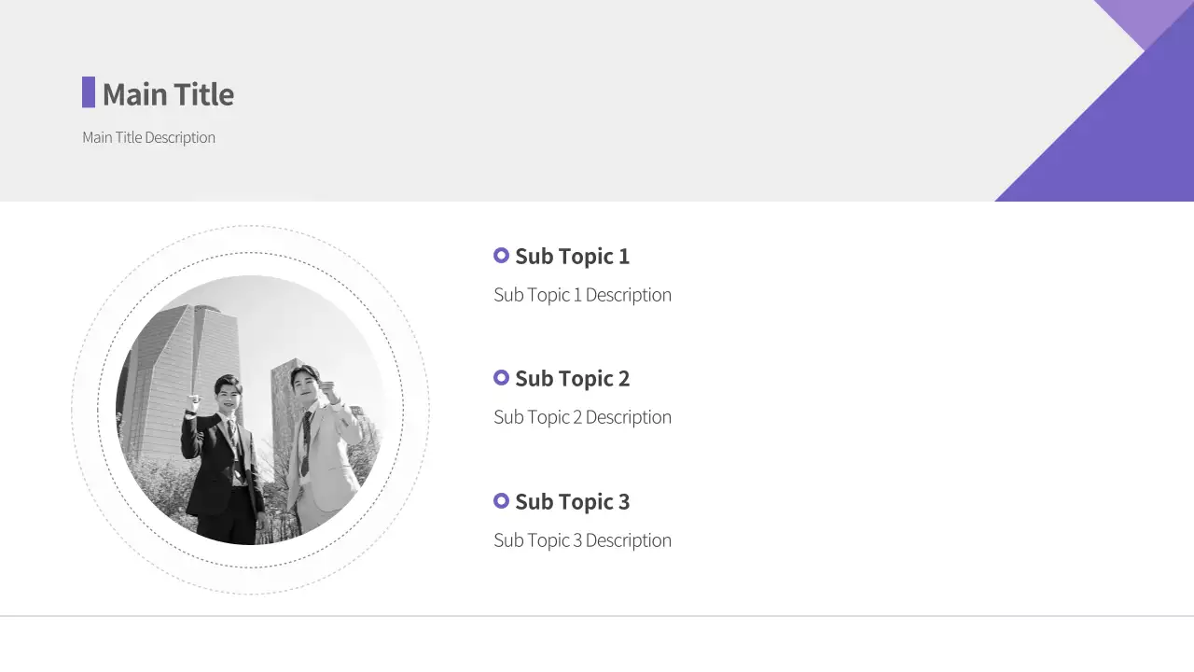Click the Sub Topic 1 heading
This screenshot has width=1194, height=672.
click(x=572, y=256)
